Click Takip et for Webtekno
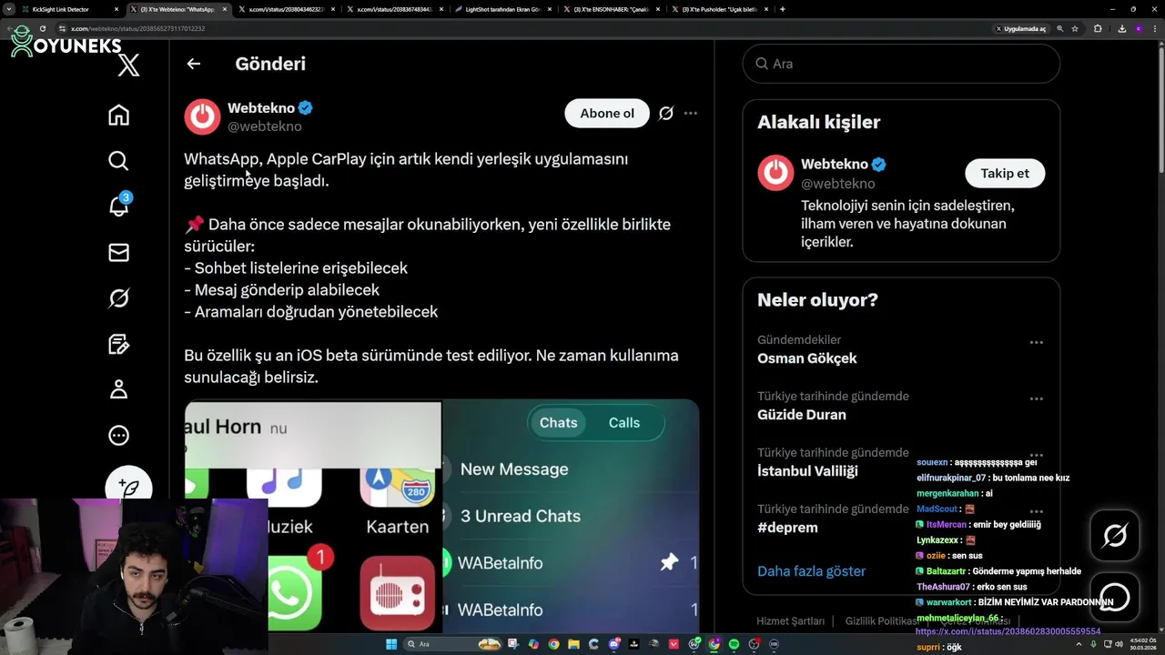The height and width of the screenshot is (655, 1165). point(1005,173)
